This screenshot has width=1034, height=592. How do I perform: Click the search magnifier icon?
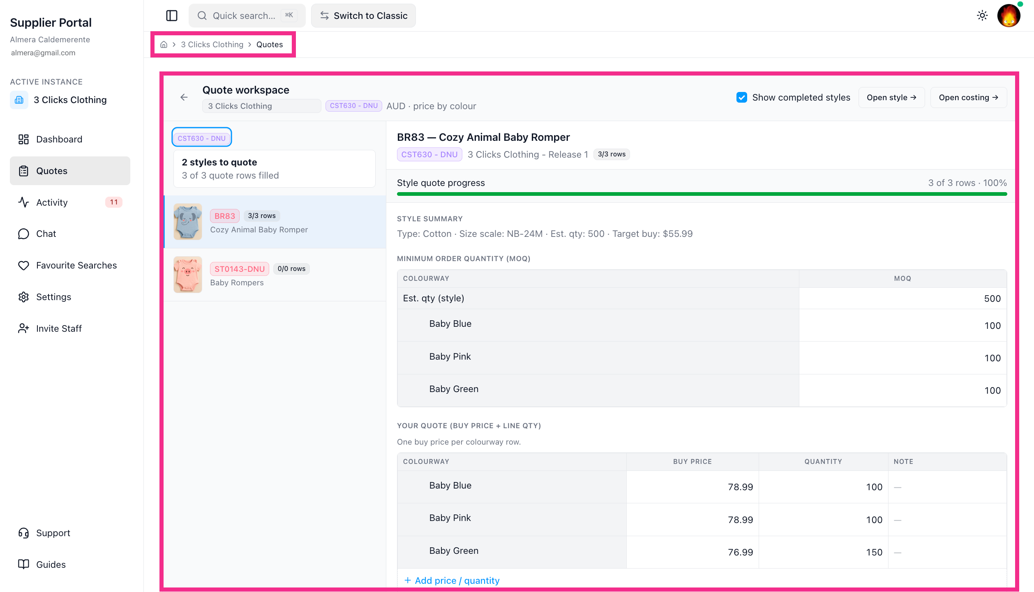[x=202, y=16]
